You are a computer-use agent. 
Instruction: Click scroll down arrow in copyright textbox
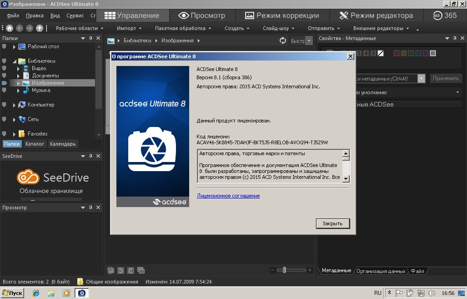[x=346, y=179]
